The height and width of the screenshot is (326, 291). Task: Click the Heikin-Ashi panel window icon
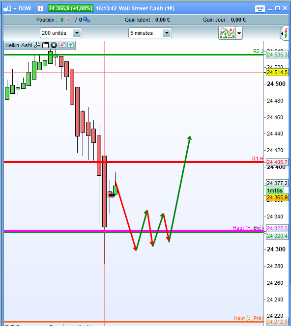45,45
